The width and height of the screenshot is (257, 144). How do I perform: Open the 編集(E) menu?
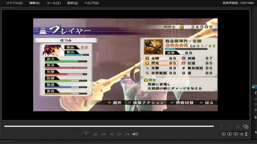pos(35,3)
